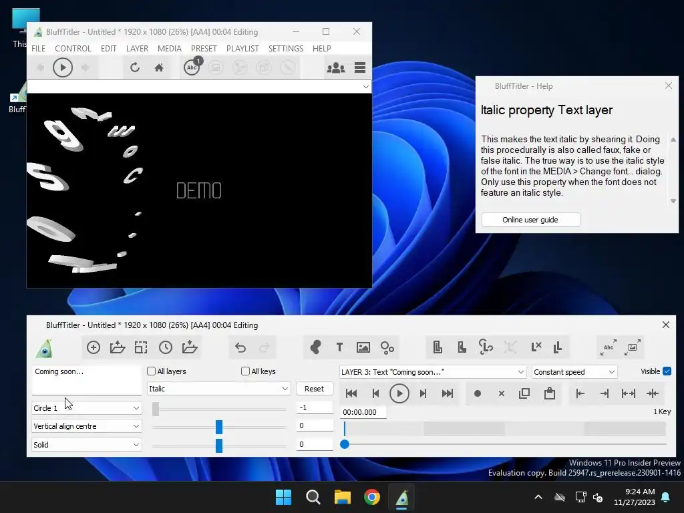Viewport: 684px width, 513px height.
Task: Click the round dot create key icon
Action: pyautogui.click(x=477, y=393)
